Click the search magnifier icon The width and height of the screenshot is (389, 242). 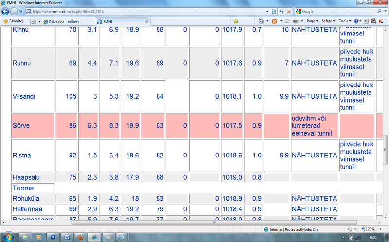379,11
